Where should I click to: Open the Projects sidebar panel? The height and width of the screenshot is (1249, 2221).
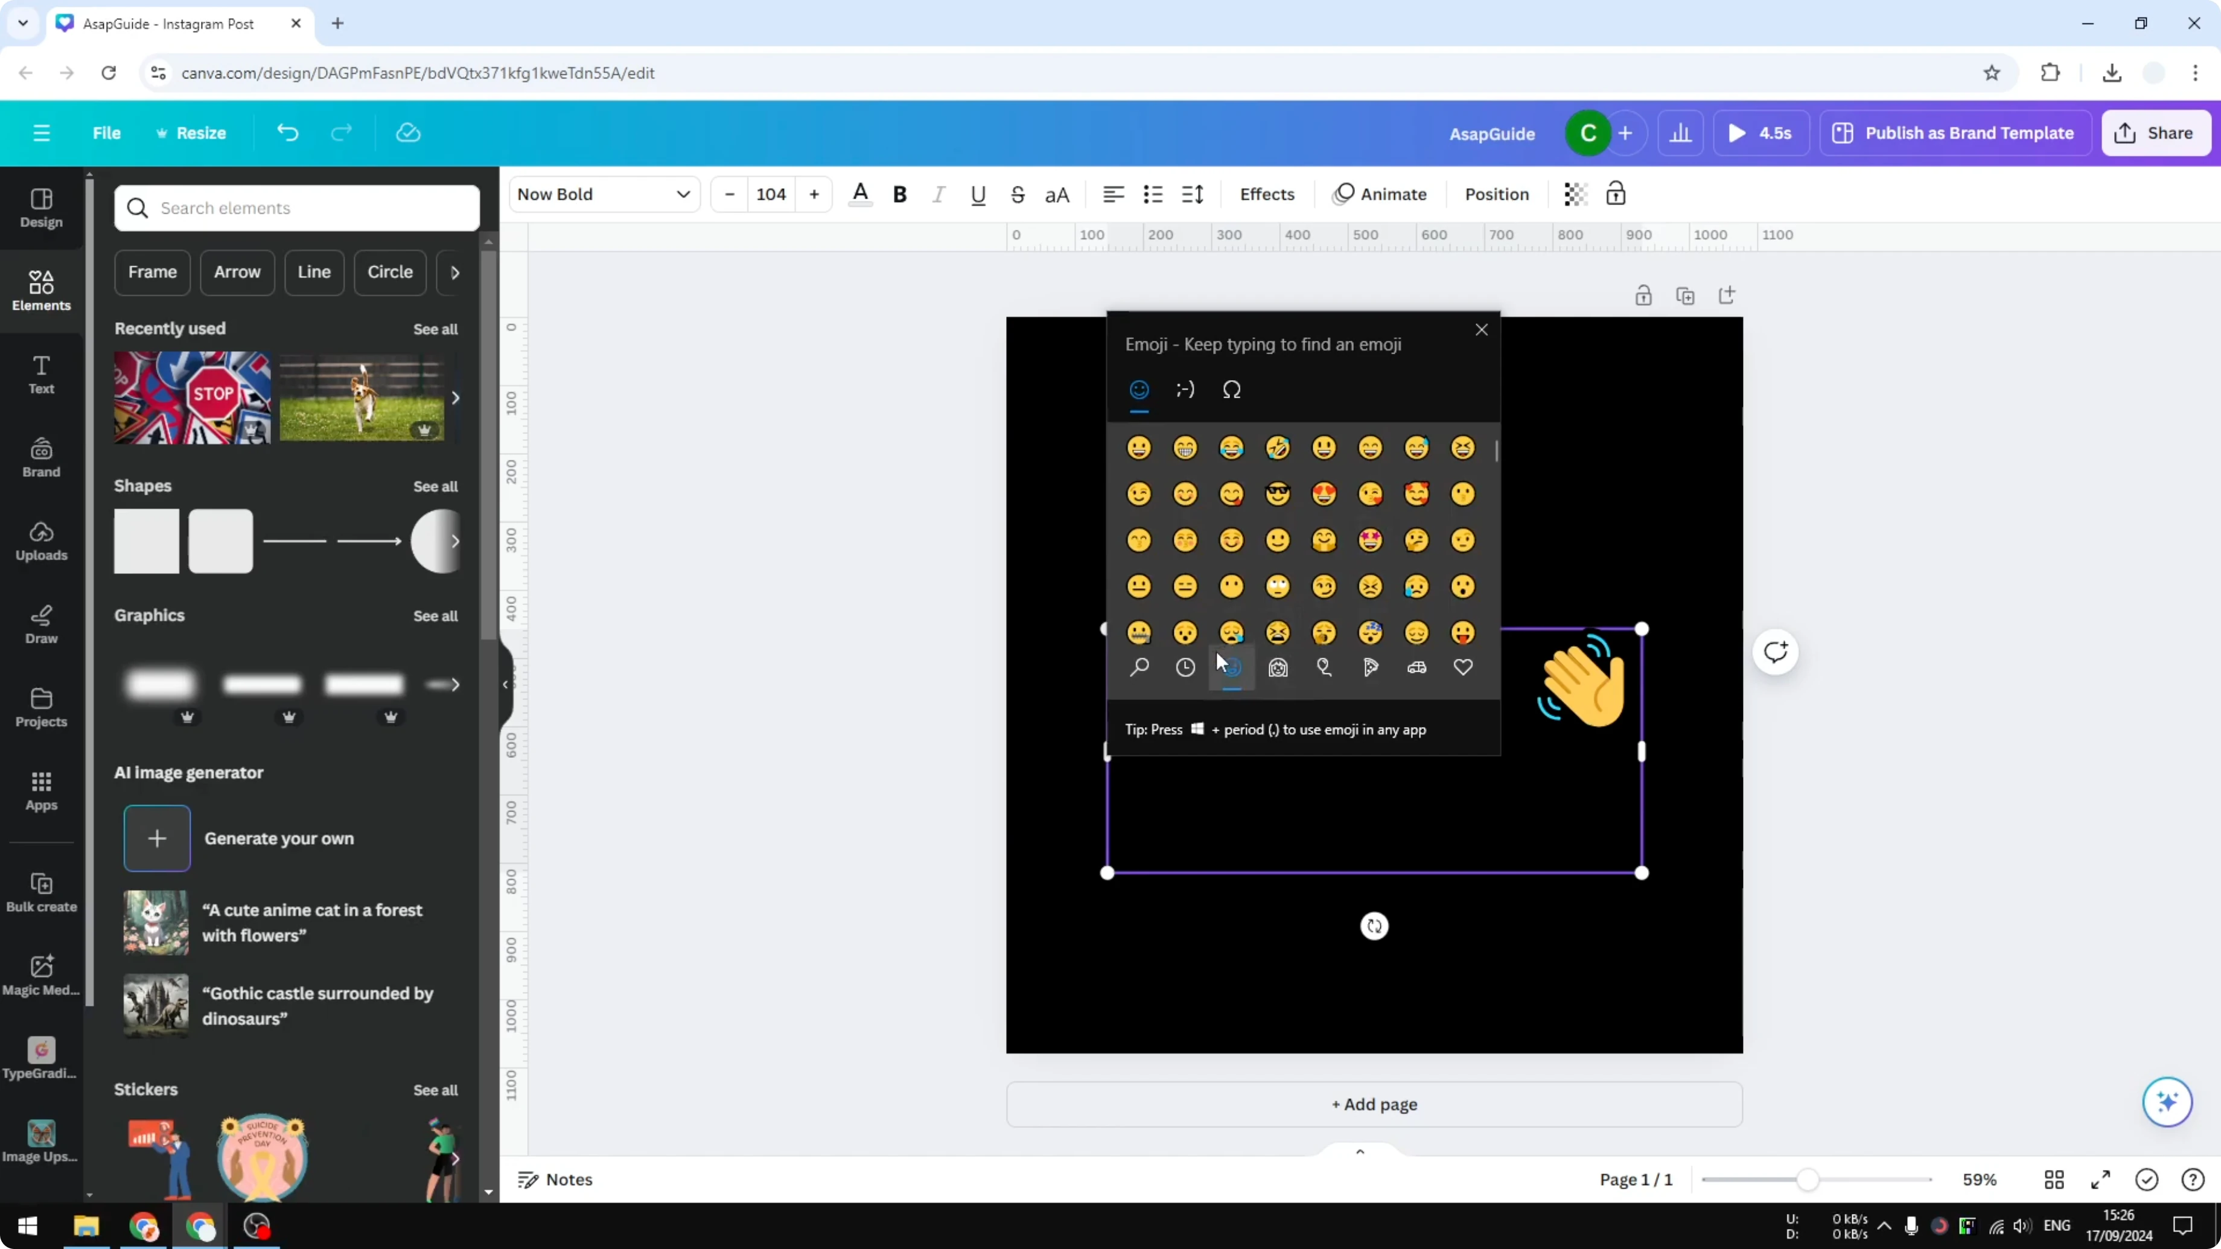(x=42, y=708)
